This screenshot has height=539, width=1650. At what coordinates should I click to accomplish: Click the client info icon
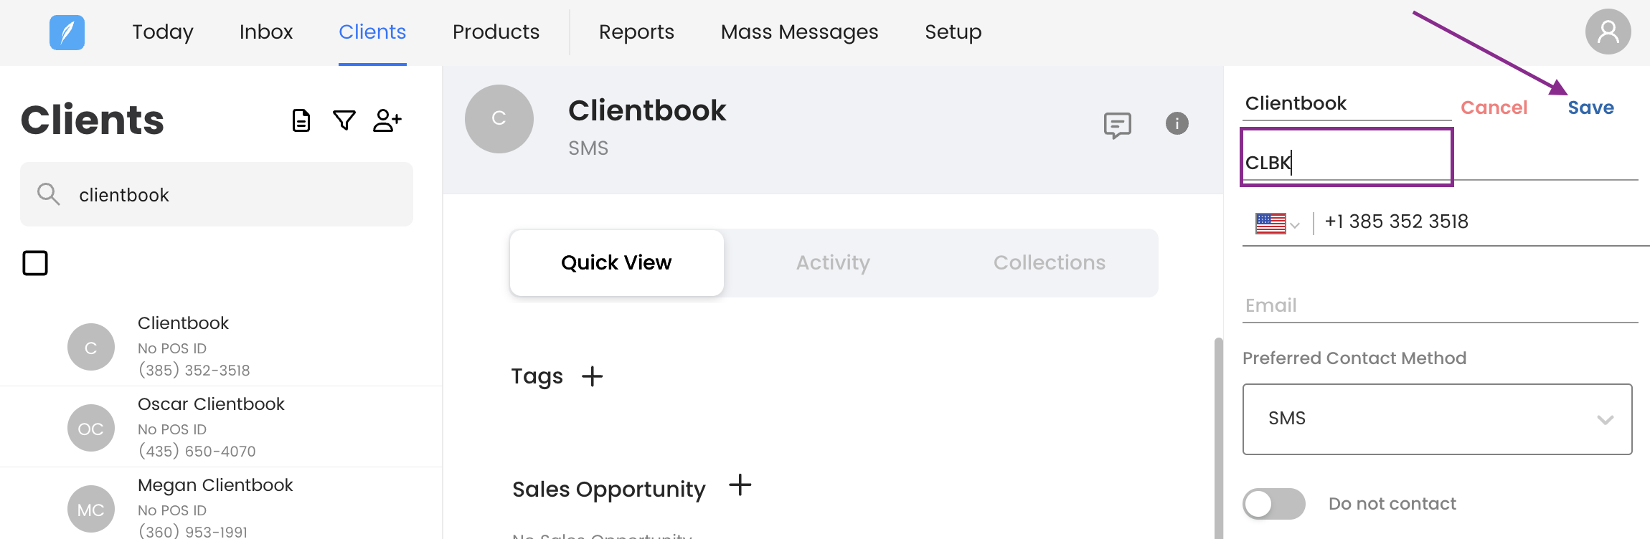click(1177, 123)
